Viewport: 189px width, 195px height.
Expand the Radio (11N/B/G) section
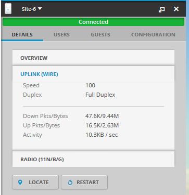[x=93, y=159]
